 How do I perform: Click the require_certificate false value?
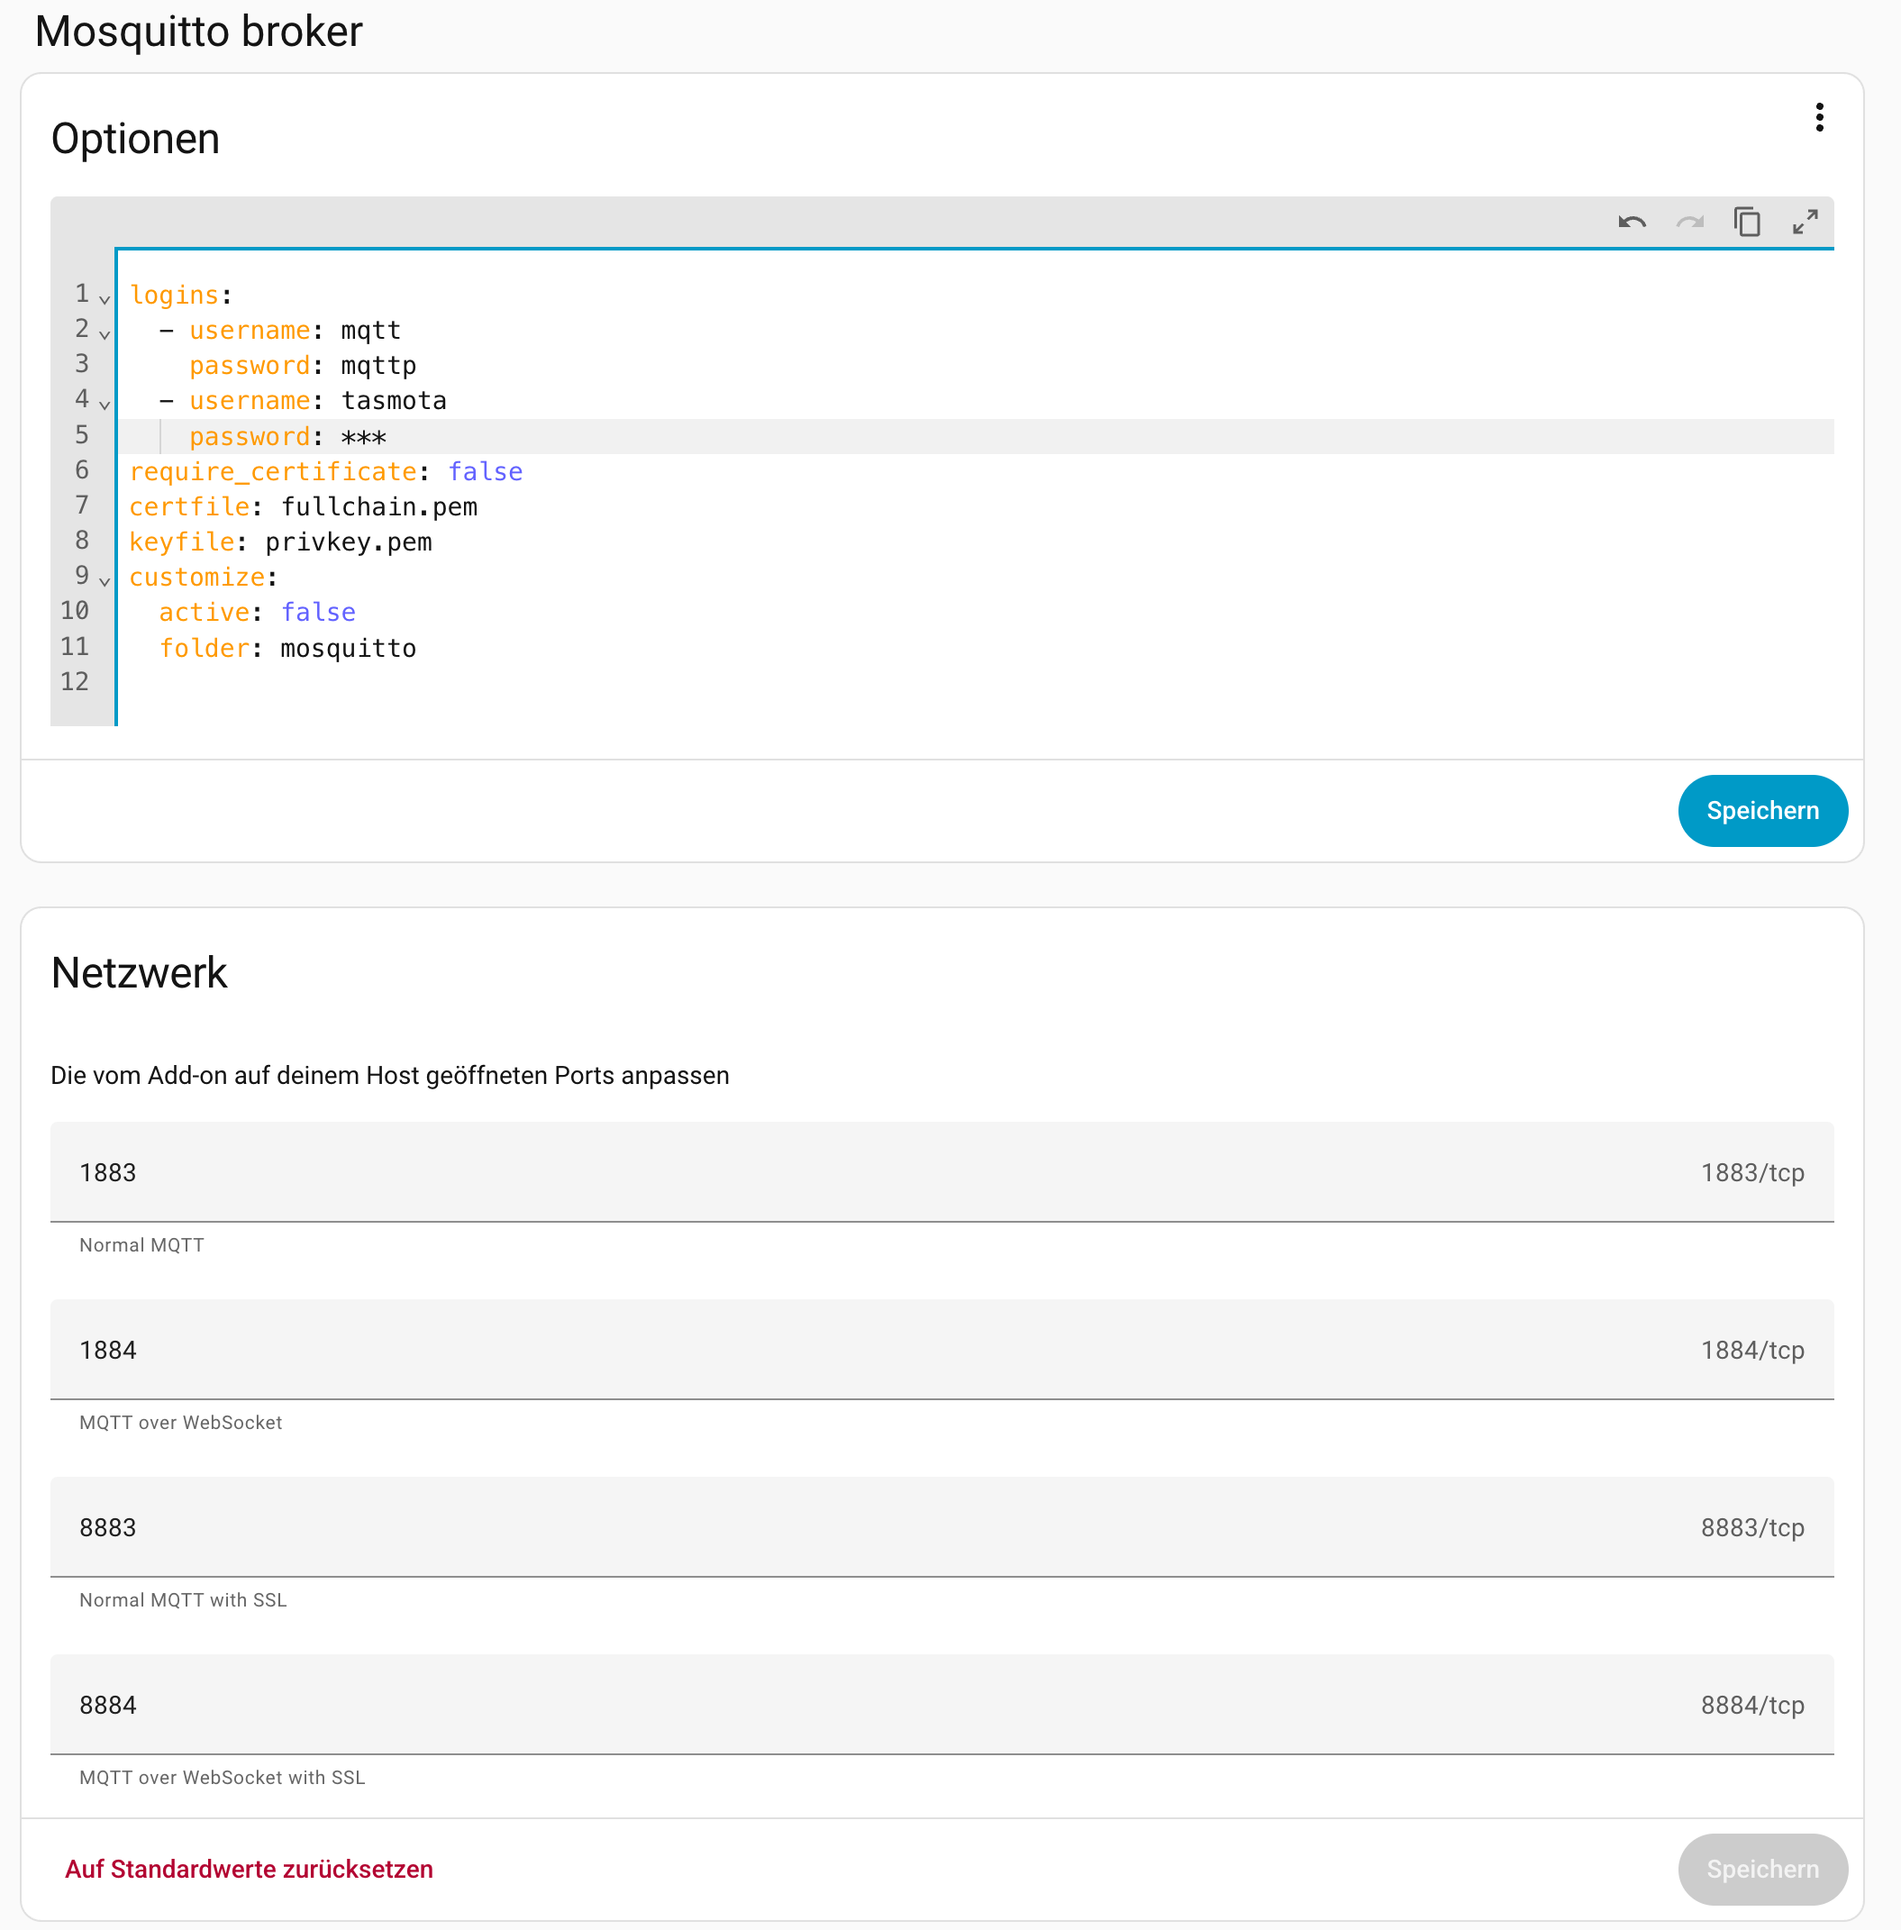tap(486, 472)
